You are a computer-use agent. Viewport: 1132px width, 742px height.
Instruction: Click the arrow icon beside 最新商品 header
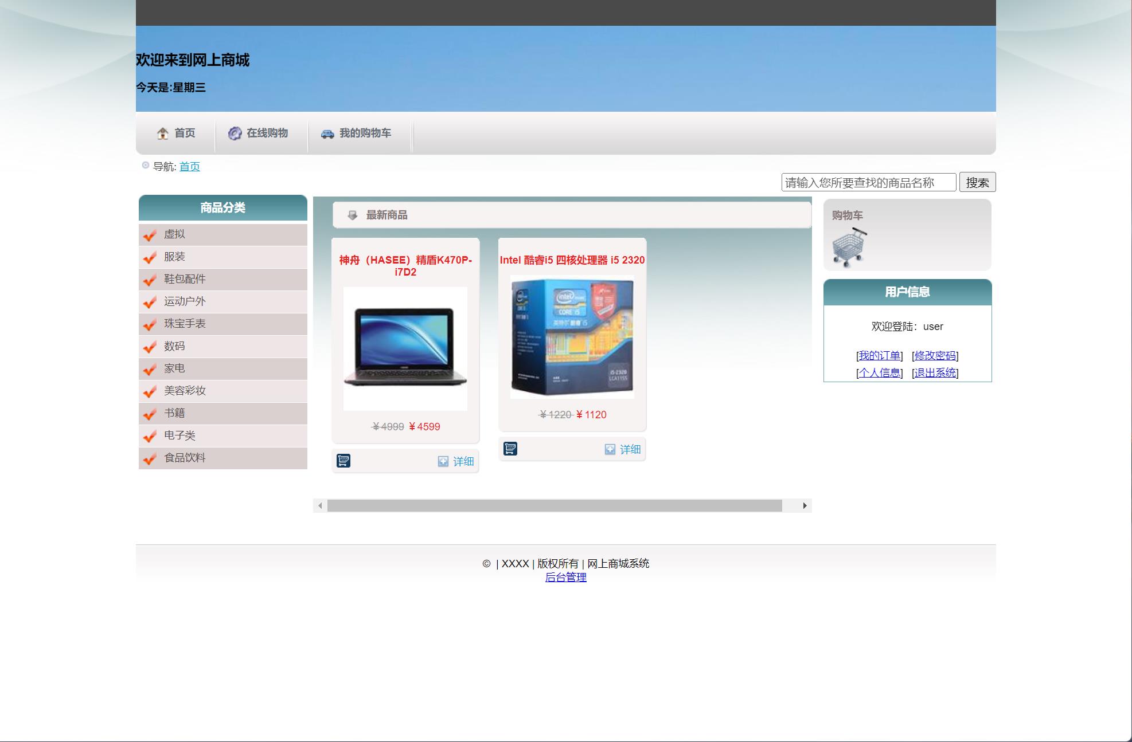(352, 215)
